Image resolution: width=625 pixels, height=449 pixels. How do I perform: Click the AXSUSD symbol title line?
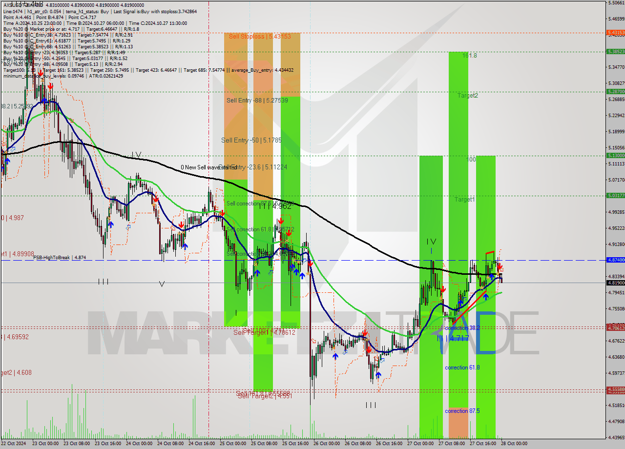[x=73, y=5]
